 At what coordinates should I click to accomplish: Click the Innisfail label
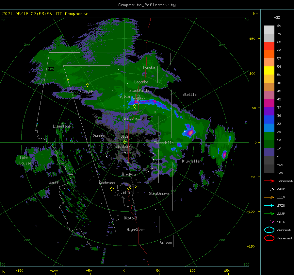pyautogui.click(x=132, y=118)
